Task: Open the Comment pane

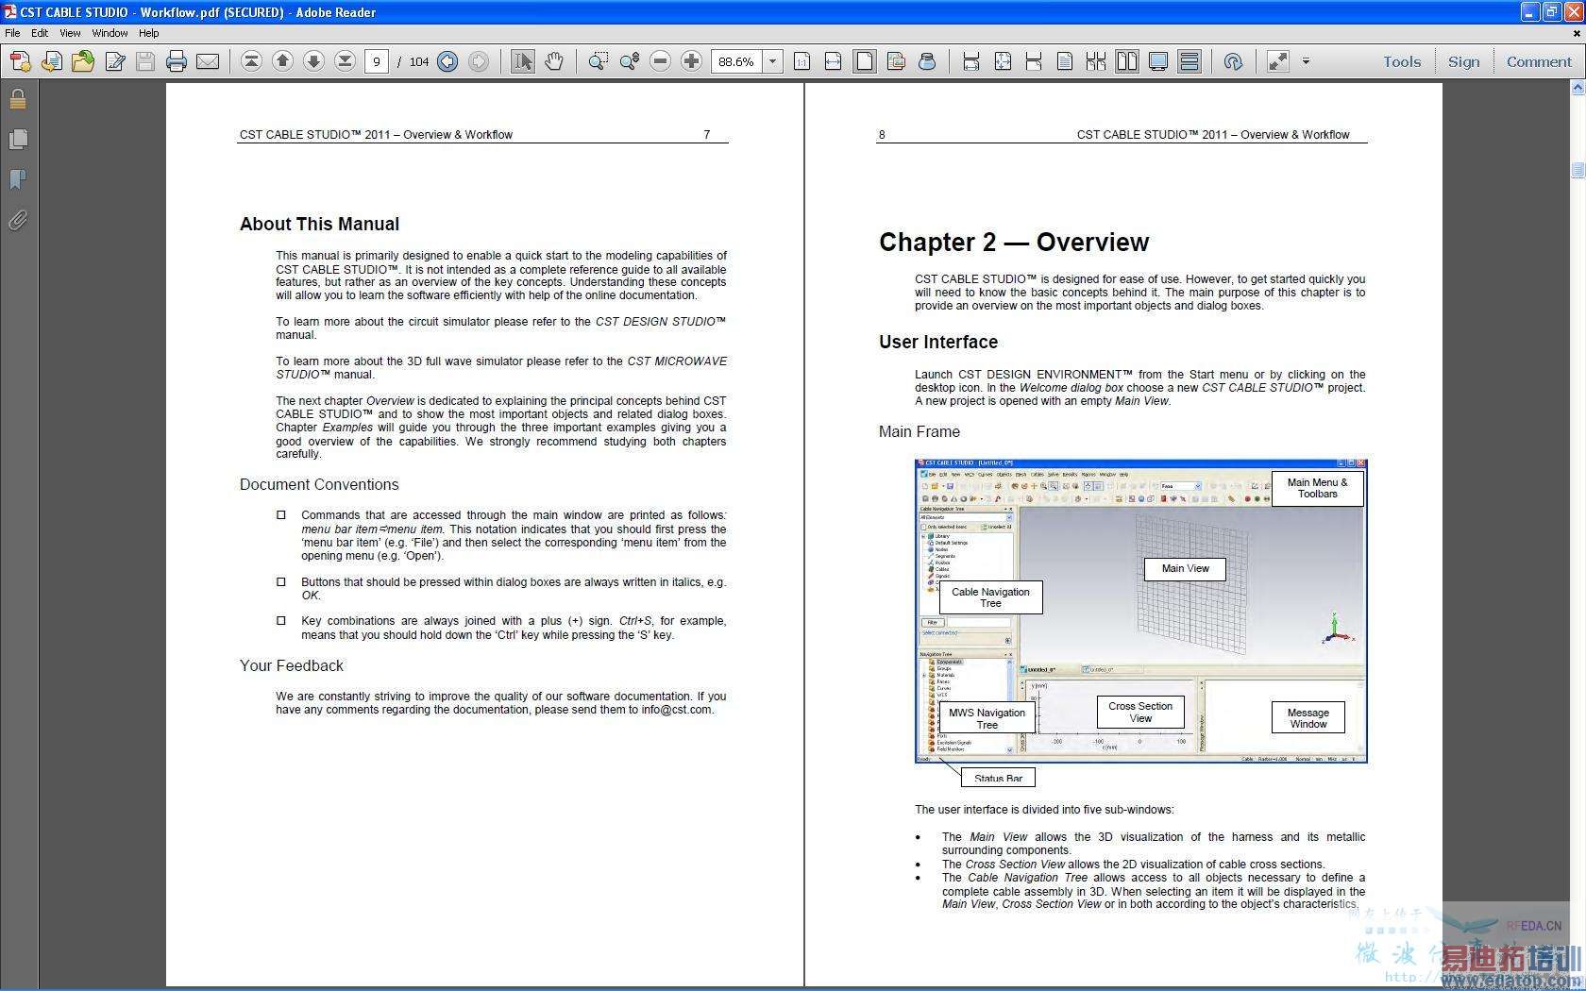Action: pos(1539,61)
